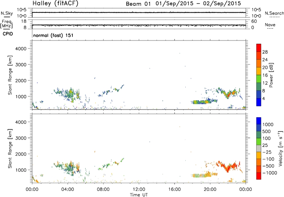This screenshot has height=197, width=284.
Task: Click the 'Velocity [m s⁻¹]' color bar title
Action: 280,148
